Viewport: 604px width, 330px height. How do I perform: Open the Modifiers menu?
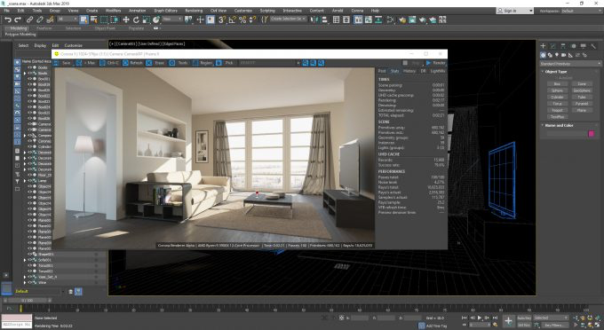(x=113, y=11)
